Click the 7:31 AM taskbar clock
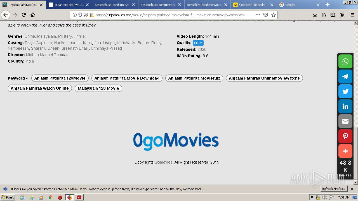The height and width of the screenshot is (201, 358). click(x=344, y=197)
